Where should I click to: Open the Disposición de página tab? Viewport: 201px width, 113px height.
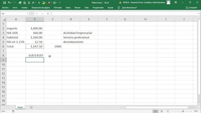point(41,8)
